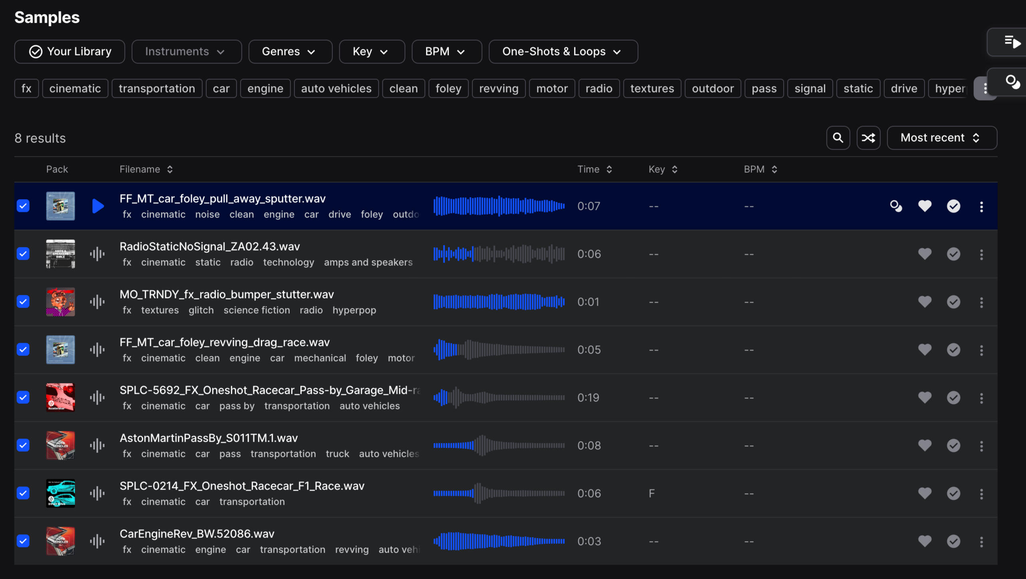Image resolution: width=1026 pixels, height=579 pixels.
Task: Toggle the Your Library filter
Action: click(70, 51)
